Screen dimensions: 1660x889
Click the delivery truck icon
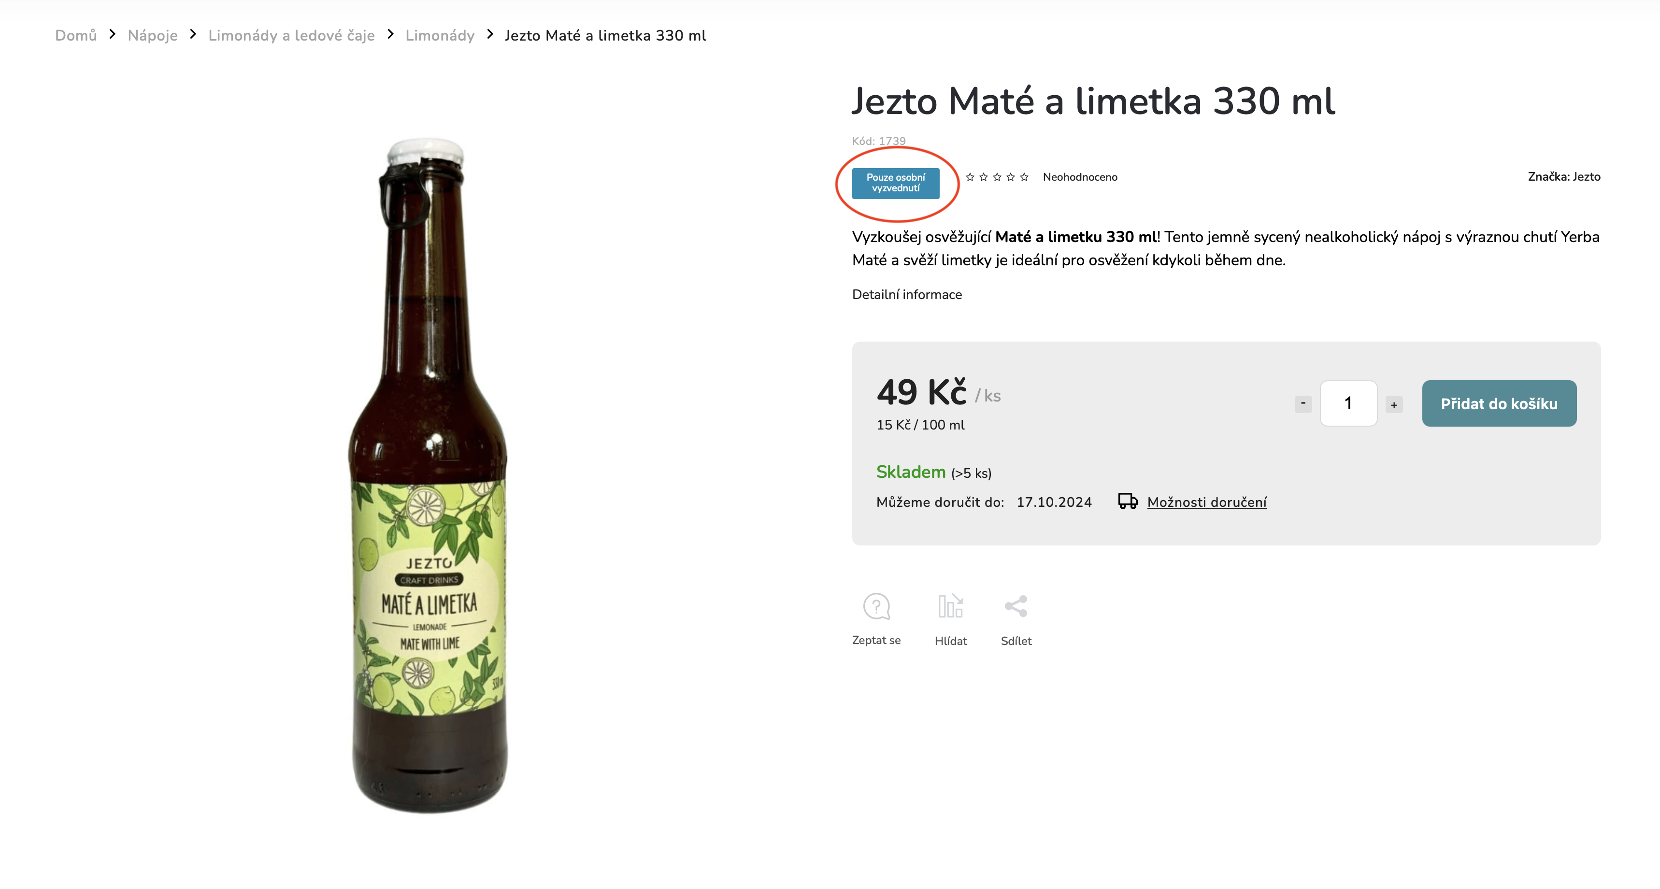[x=1127, y=501]
